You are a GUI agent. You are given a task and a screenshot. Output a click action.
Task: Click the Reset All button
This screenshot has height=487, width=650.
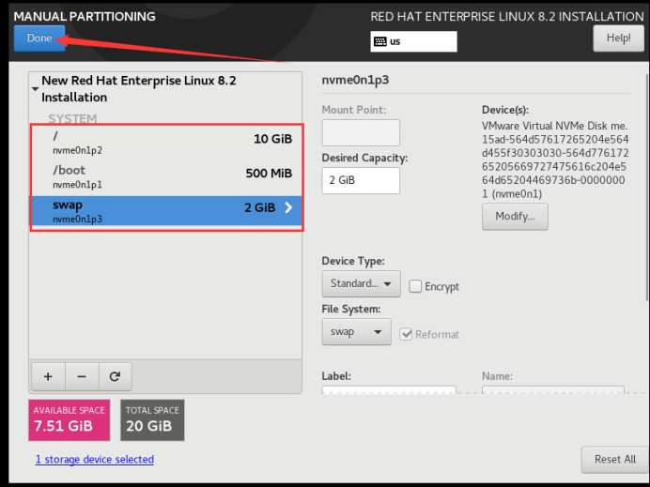(614, 459)
